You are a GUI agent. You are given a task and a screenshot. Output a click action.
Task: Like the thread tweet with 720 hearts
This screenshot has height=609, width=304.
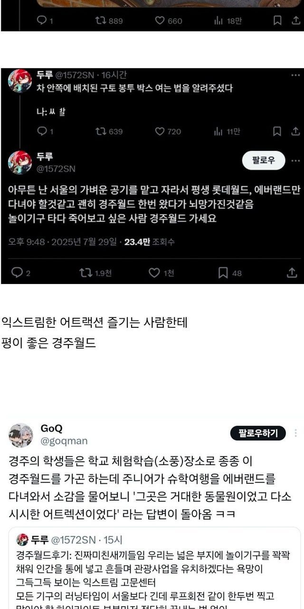click(x=168, y=131)
